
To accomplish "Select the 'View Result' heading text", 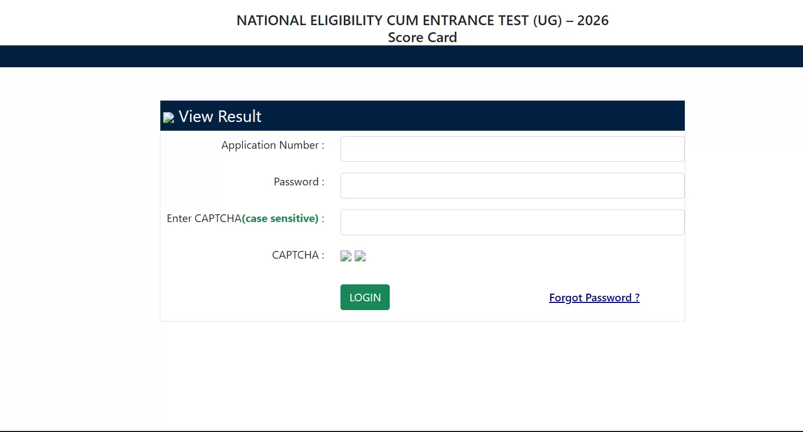I will (220, 116).
